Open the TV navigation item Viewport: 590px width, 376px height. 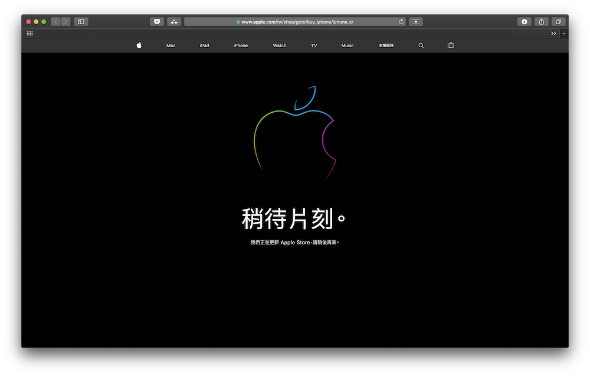tap(314, 45)
